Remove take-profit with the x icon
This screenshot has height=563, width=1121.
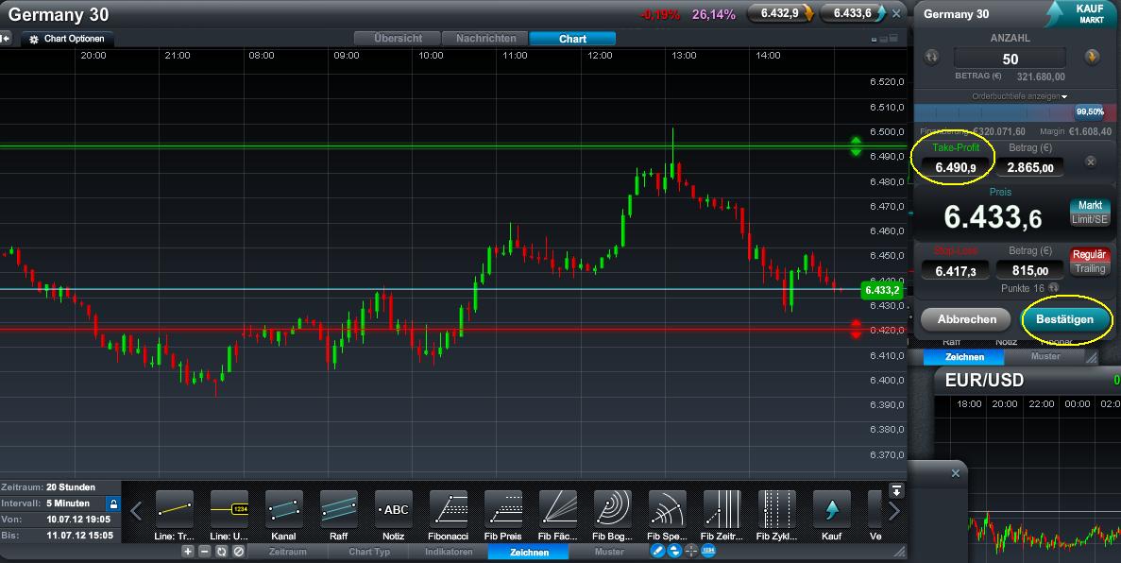pyautogui.click(x=1090, y=162)
